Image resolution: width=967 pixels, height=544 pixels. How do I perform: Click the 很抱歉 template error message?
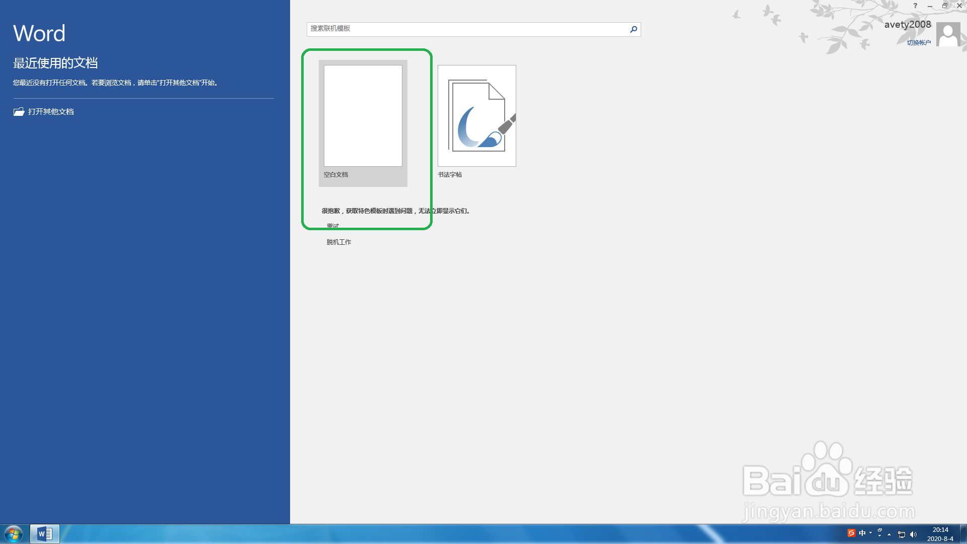(396, 211)
